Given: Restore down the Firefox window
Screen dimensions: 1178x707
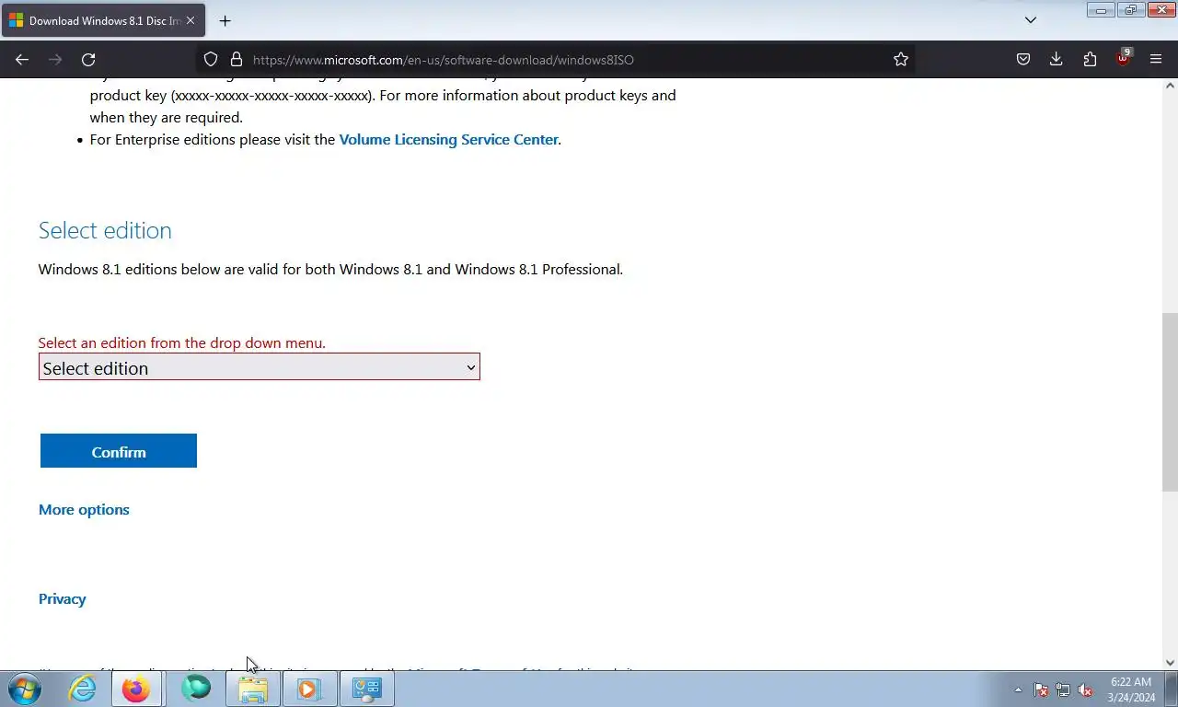Looking at the screenshot, I should tap(1130, 10).
